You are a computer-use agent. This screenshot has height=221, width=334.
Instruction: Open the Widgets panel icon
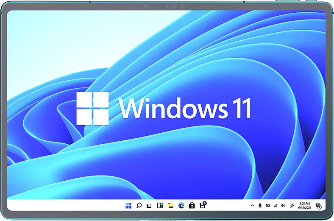(x=160, y=205)
